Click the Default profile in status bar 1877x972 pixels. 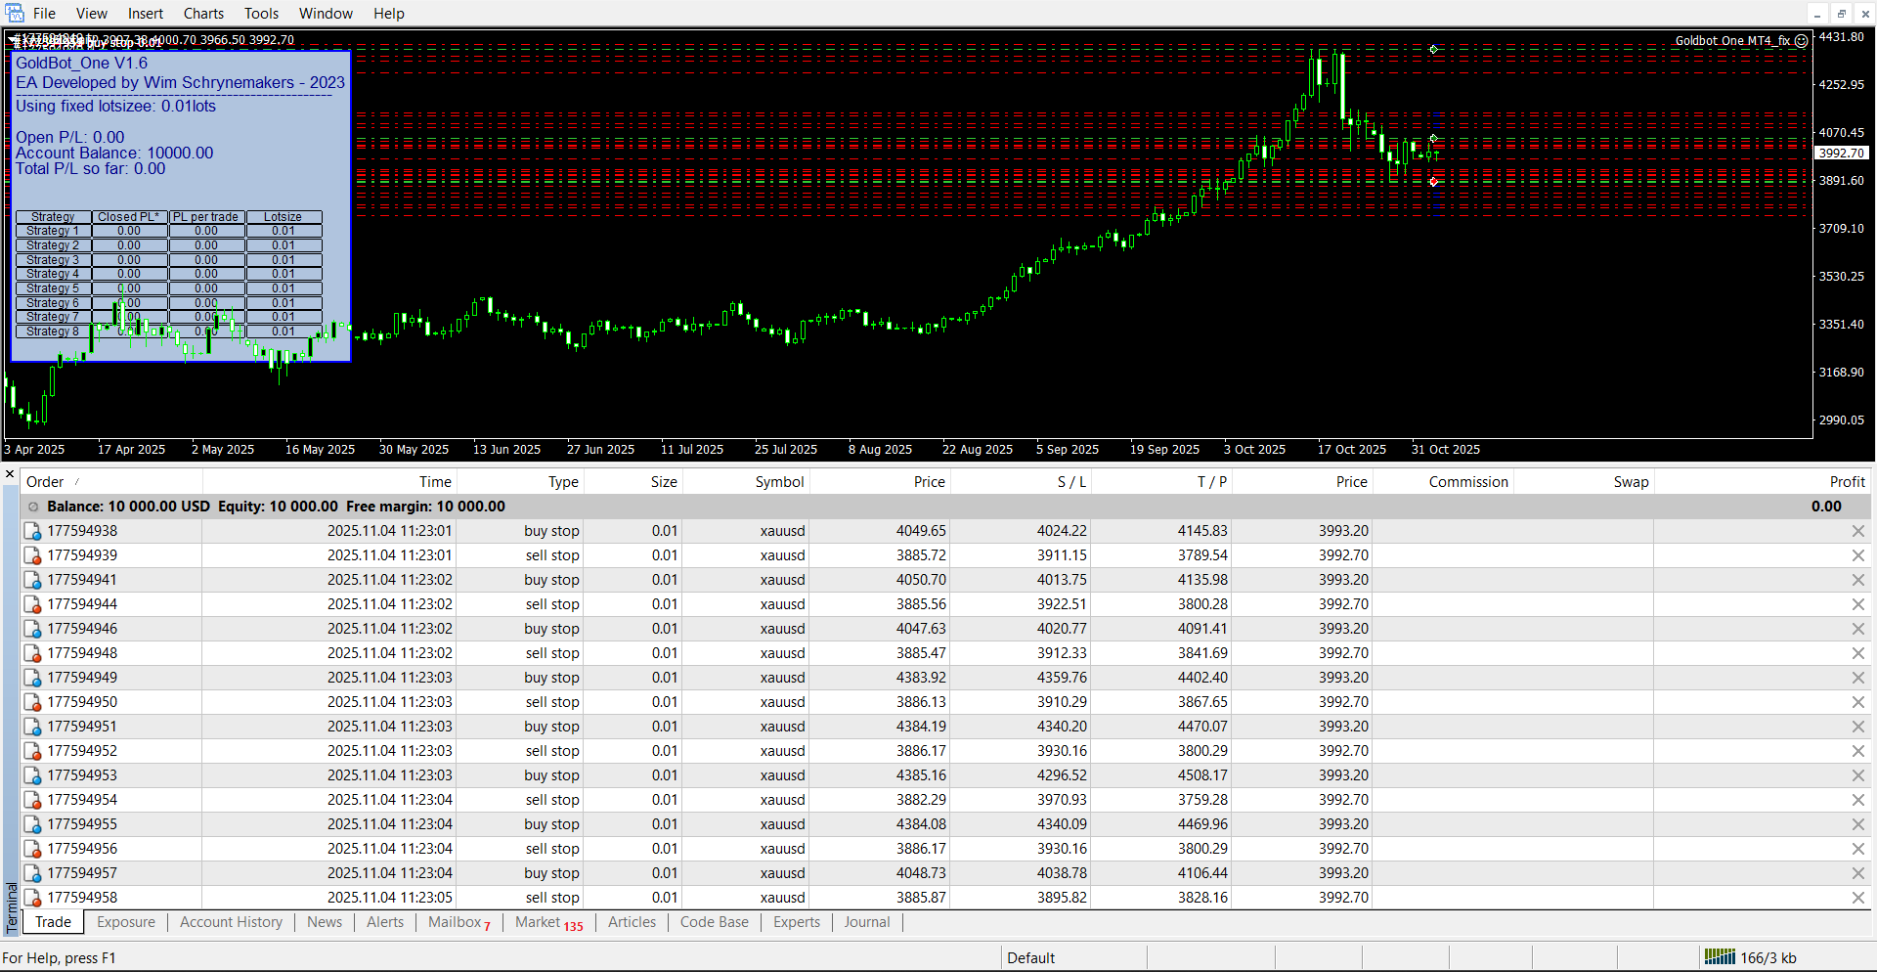coord(1030,958)
